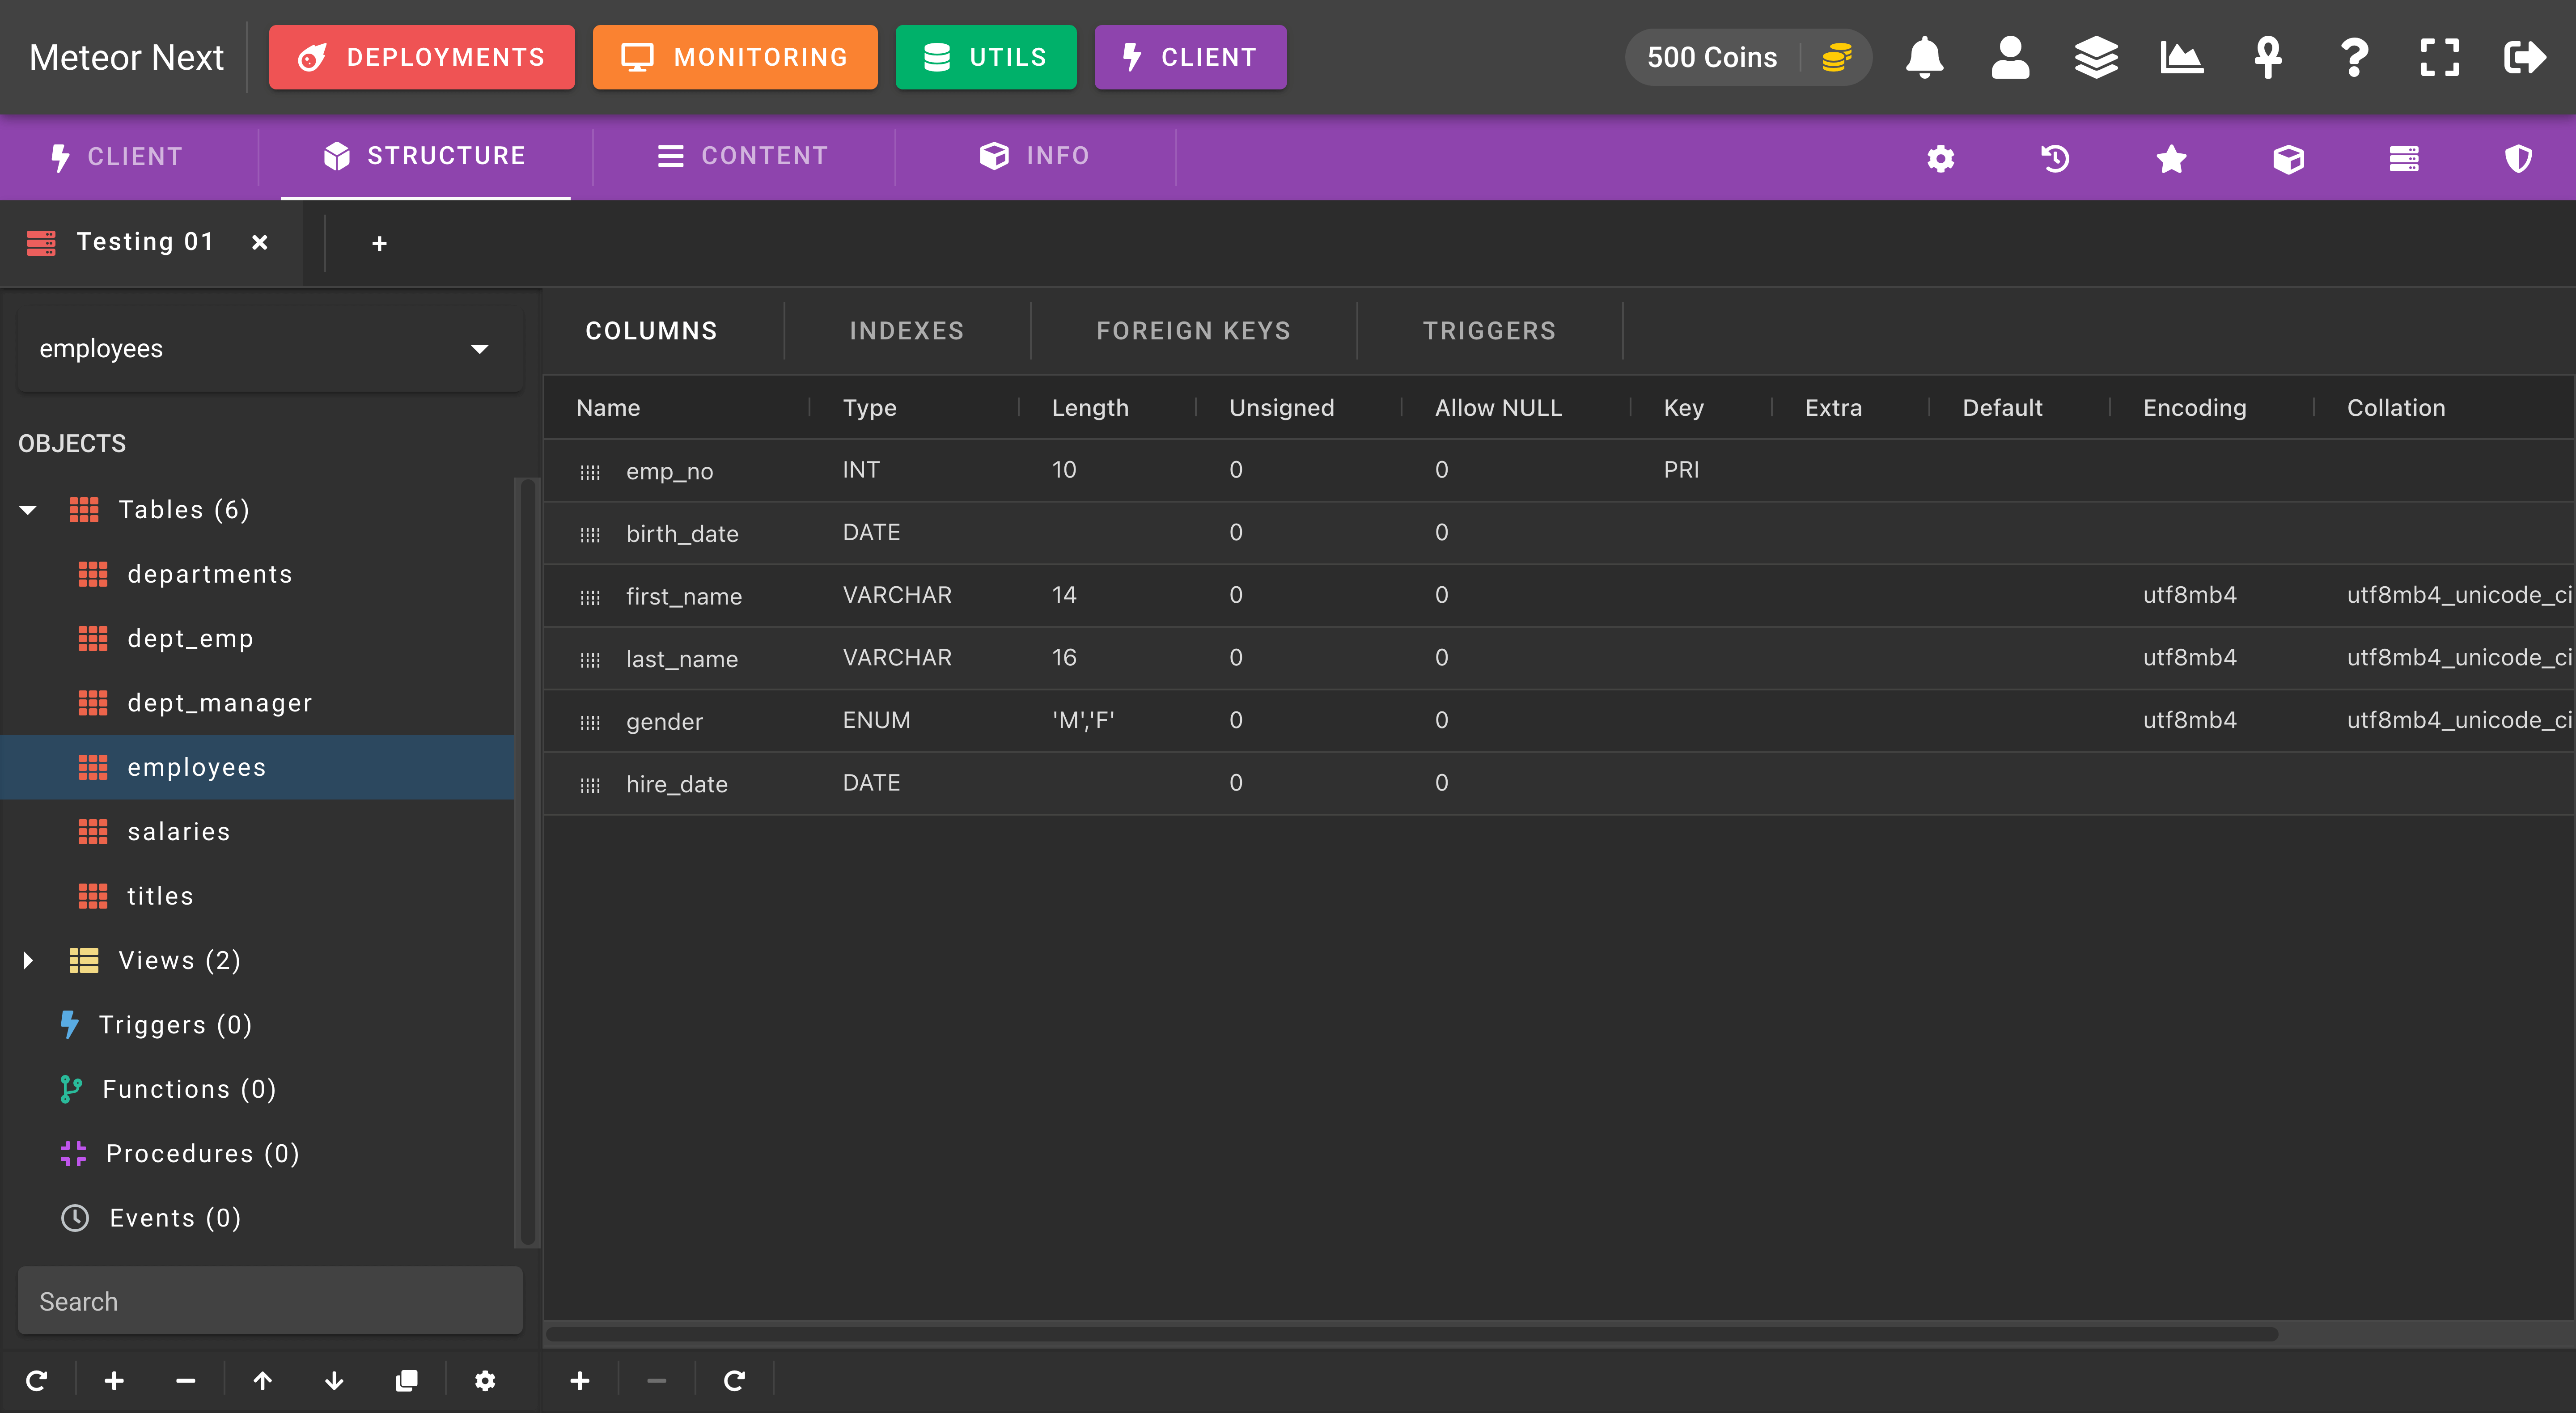
Task: Switch to the CONTENT tab
Action: click(743, 156)
